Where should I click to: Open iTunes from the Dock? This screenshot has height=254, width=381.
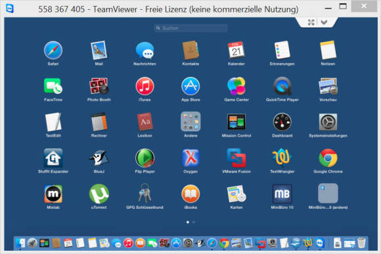click(128, 243)
